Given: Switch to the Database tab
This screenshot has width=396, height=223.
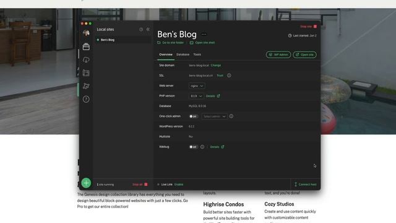Looking at the screenshot, I should (x=183, y=55).
